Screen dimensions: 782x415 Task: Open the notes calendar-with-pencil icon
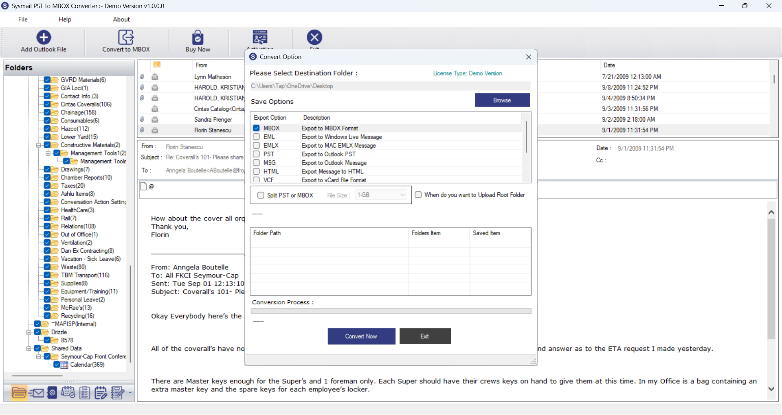101,393
